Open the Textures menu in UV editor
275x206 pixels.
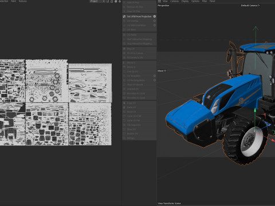tap(22, 1)
